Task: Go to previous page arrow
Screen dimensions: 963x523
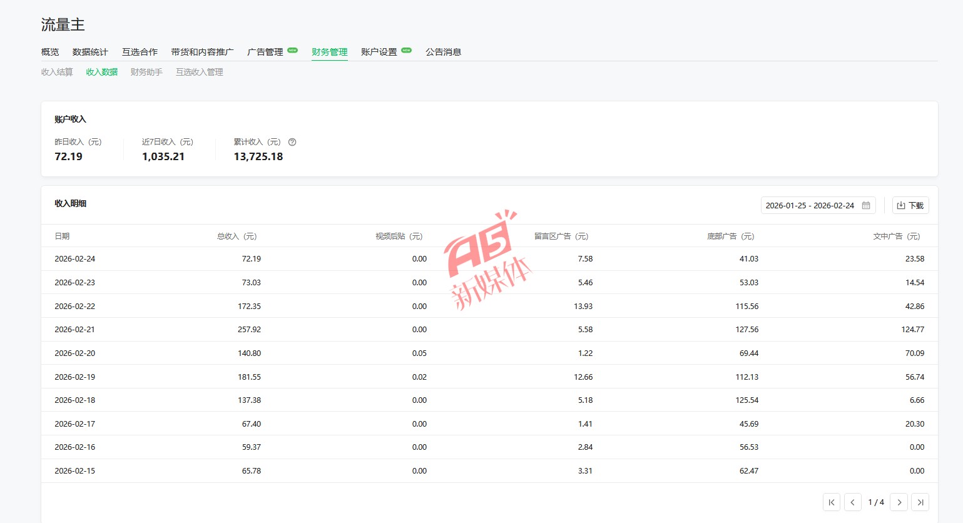Action: tap(852, 502)
